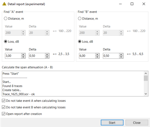
Task: Decrease the A event Loss Value stepper
Action: pyautogui.click(x=23, y=57)
